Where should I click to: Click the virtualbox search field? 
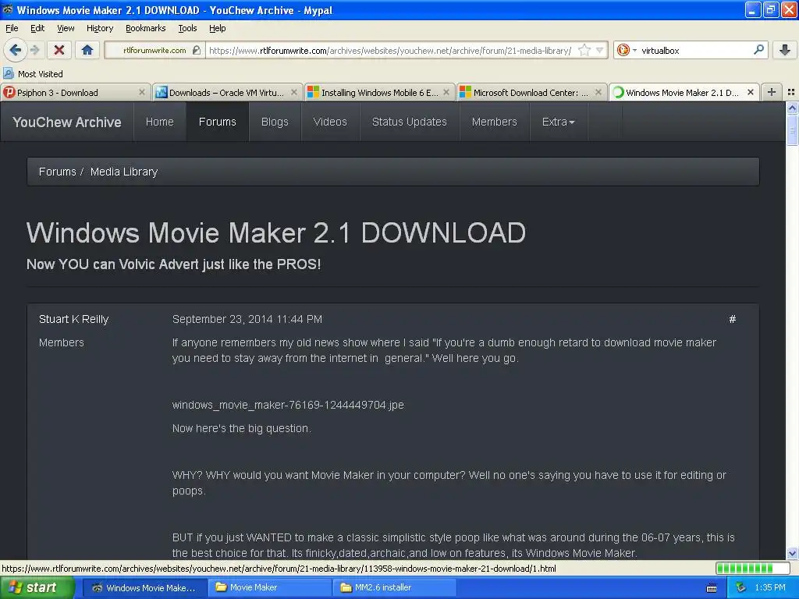pyautogui.click(x=694, y=51)
